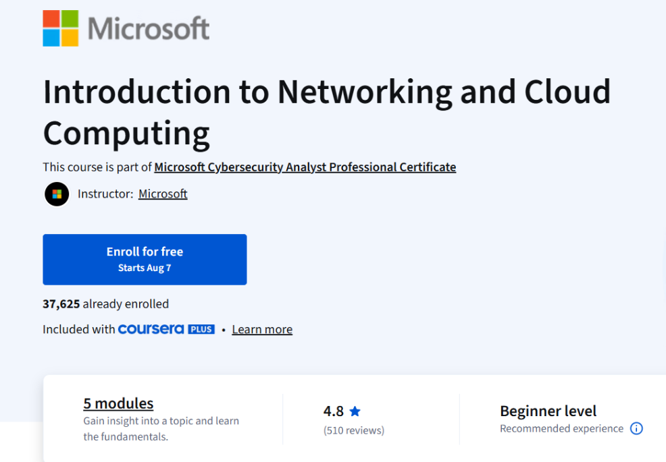This screenshot has width=666, height=462.
Task: Expand the Beginner level details
Action: tap(548, 411)
